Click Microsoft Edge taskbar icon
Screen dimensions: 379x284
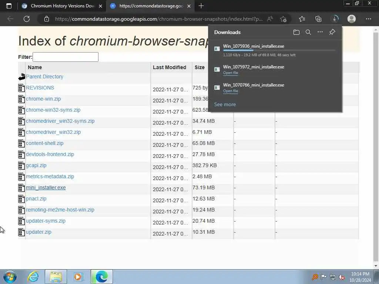101,277
